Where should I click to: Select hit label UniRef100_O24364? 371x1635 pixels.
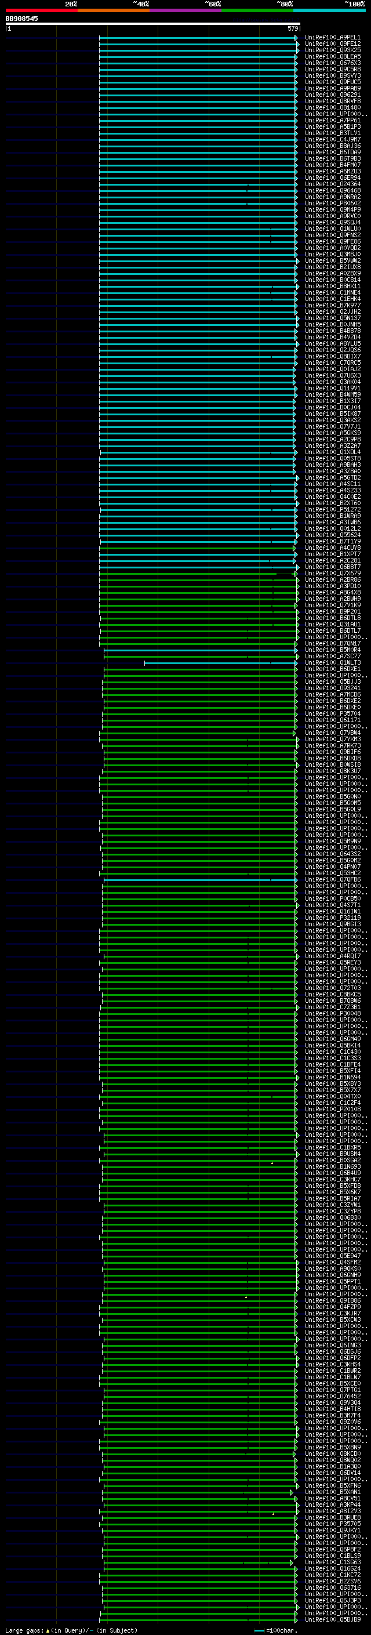[x=332, y=184]
